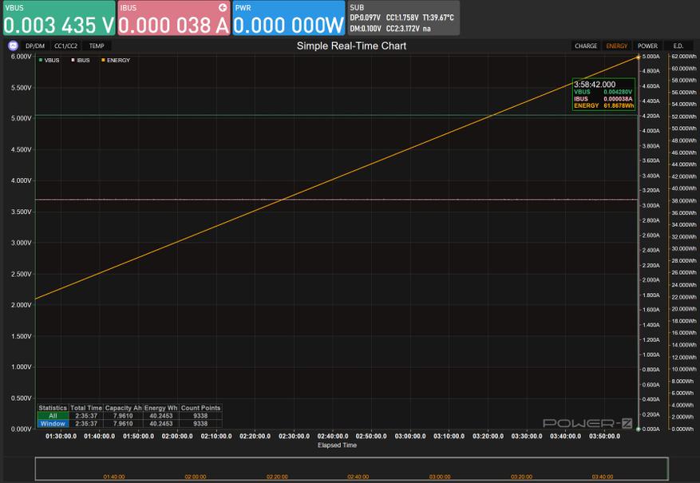
Task: Select the 'All' statistics row label
Action: pos(53,416)
